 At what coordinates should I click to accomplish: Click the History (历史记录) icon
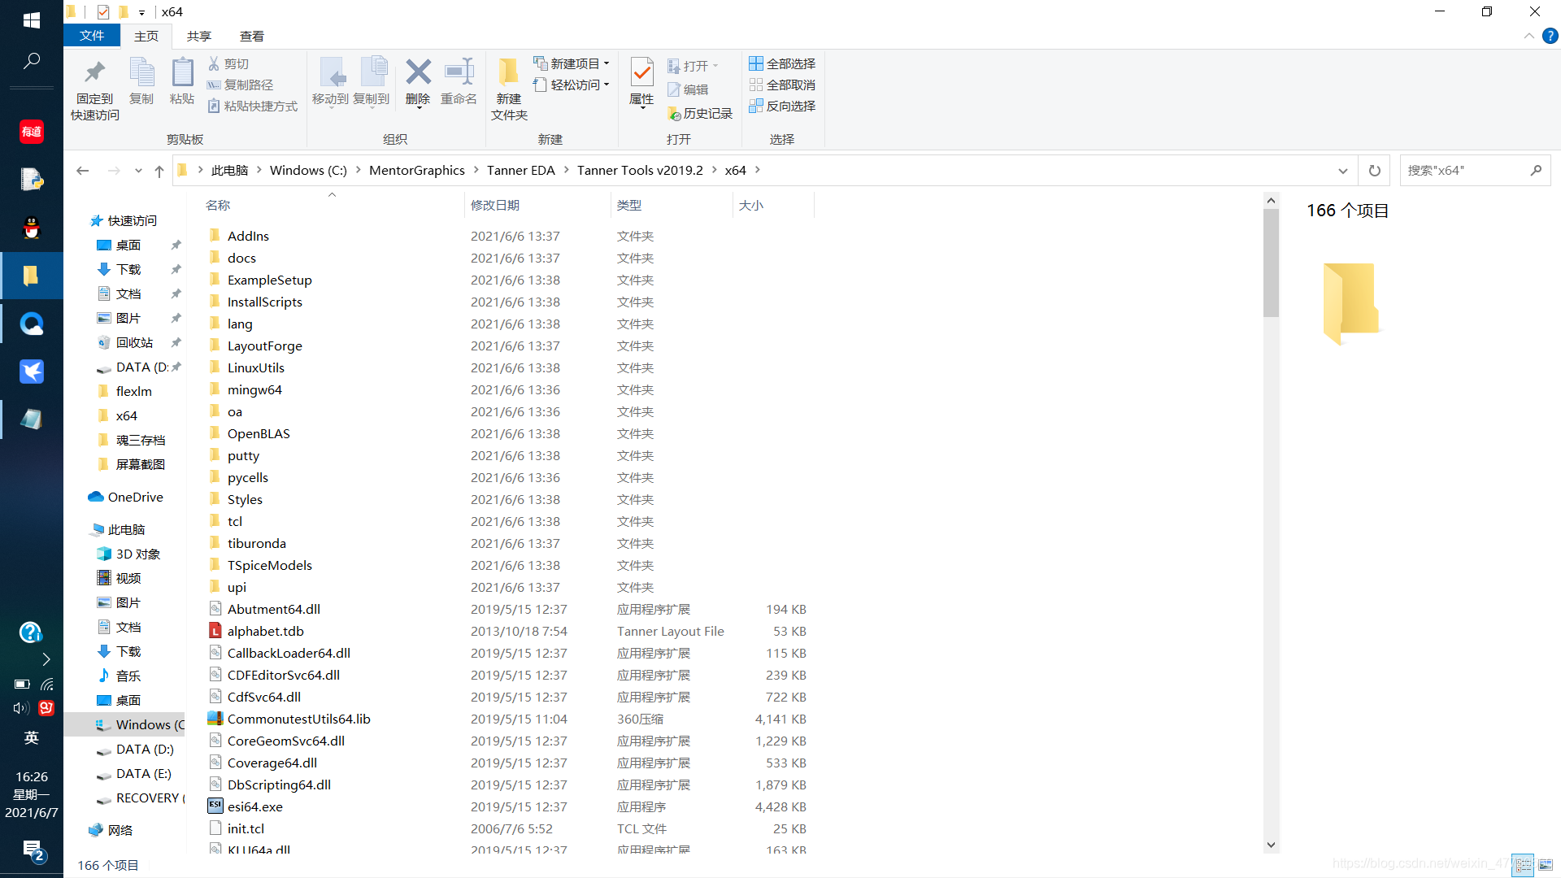point(700,113)
